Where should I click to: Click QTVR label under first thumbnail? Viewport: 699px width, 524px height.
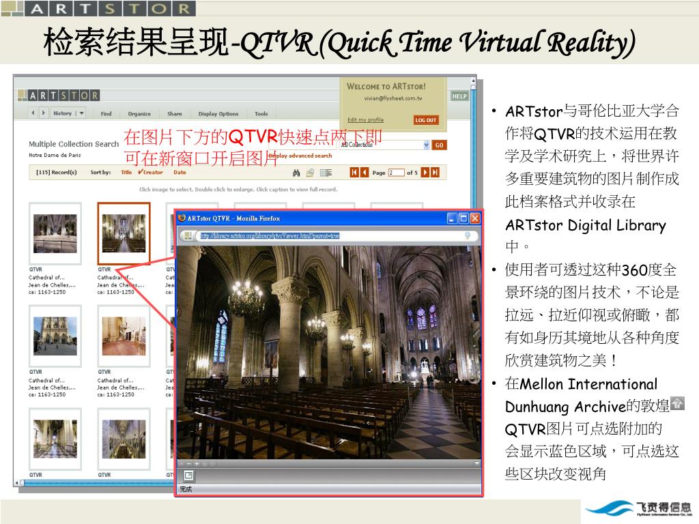click(35, 270)
